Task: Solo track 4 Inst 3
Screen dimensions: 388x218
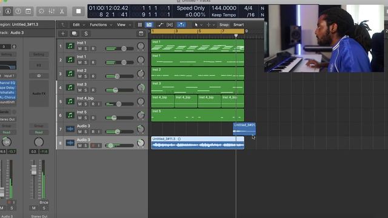Action: [85, 90]
